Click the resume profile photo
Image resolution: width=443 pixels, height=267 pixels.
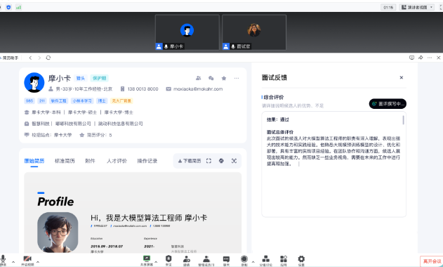(58, 232)
